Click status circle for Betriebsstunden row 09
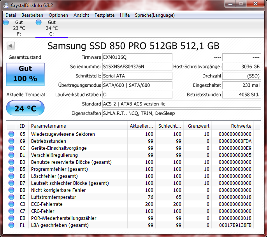This screenshot has width=267, height=237. coord(11,141)
